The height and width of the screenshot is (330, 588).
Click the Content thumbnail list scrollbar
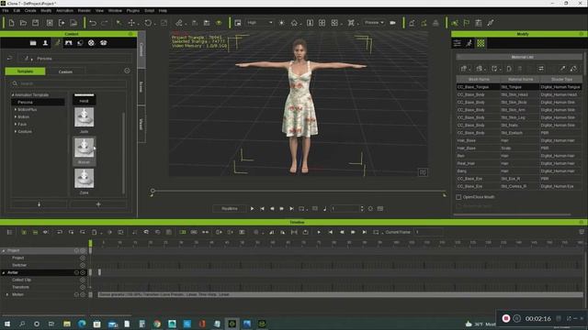coord(123,153)
